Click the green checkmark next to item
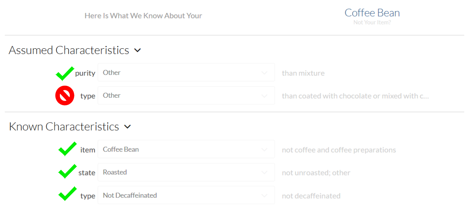Screen dimensions: 472x216 pyautogui.click(x=68, y=149)
